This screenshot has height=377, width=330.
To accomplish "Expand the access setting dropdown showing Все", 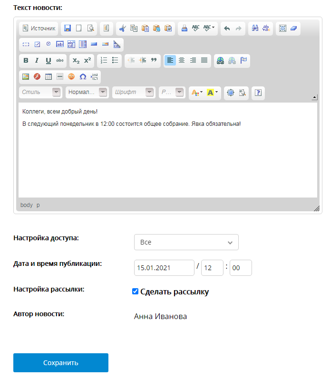I will point(186,242).
